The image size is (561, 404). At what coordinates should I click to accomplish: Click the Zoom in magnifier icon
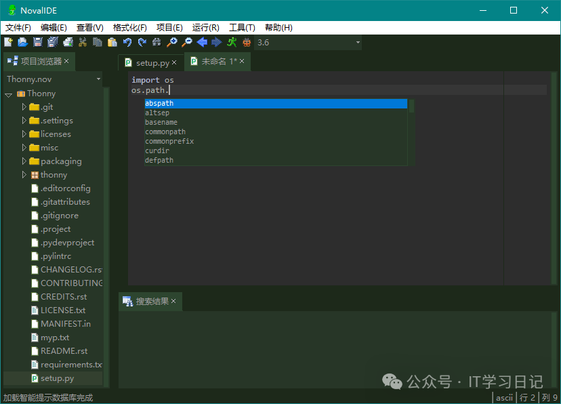pos(172,43)
